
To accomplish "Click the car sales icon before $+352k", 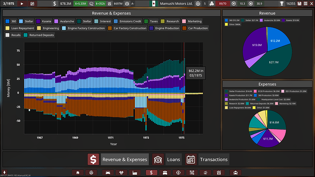I will pos(91,4).
